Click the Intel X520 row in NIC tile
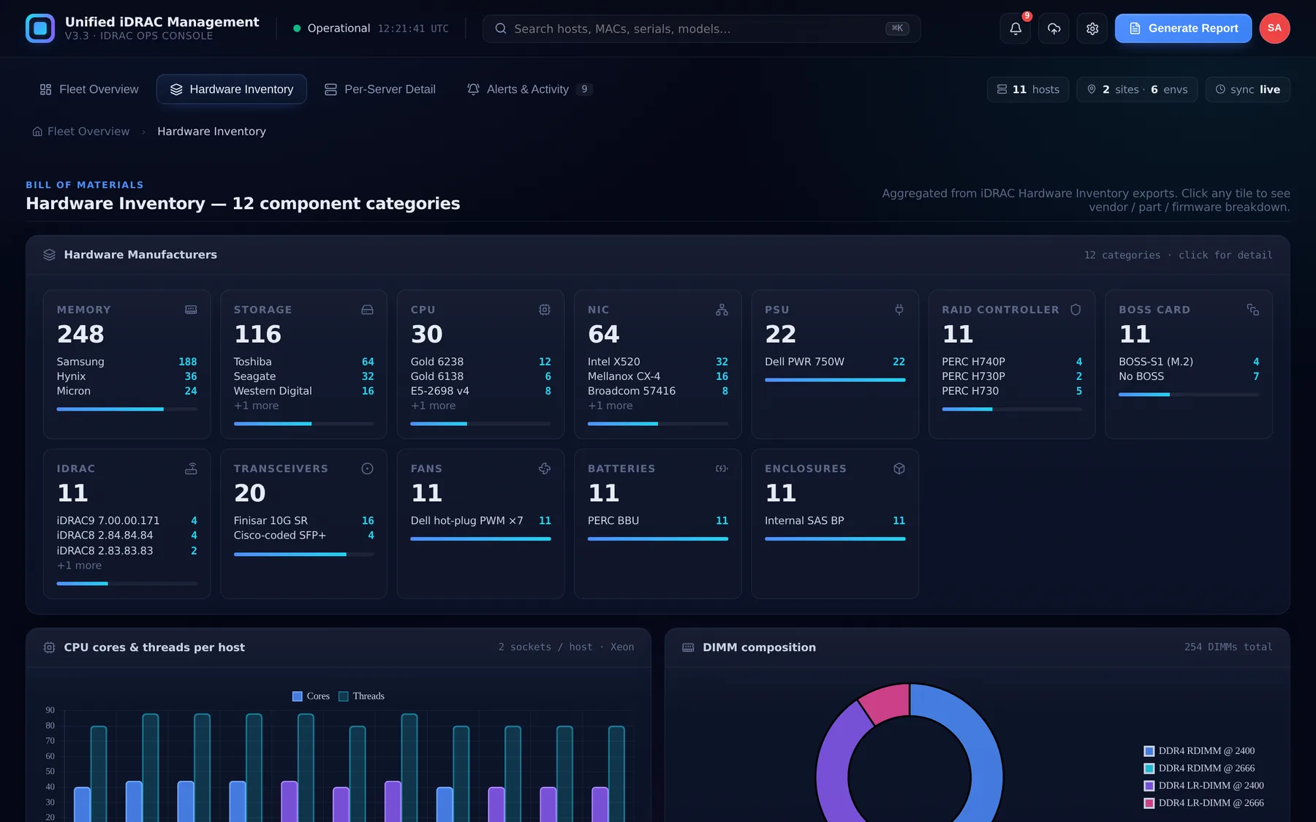This screenshot has height=822, width=1316. 657,362
